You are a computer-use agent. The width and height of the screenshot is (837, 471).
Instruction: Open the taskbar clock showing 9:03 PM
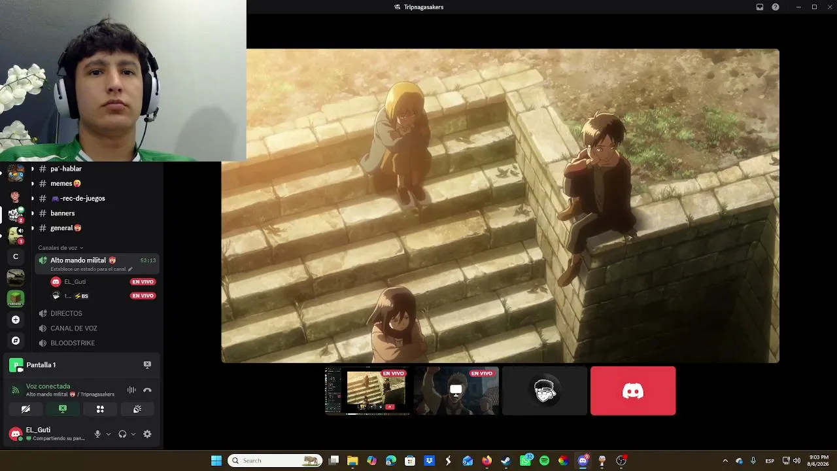[819, 461]
